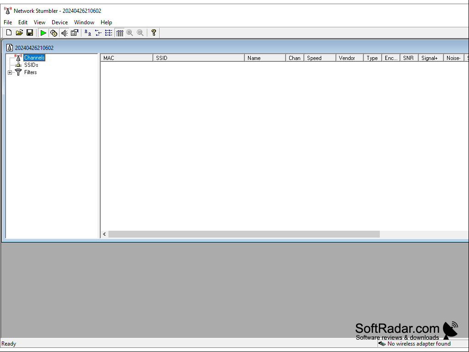Click the zoom in magnifier icon

coord(130,33)
